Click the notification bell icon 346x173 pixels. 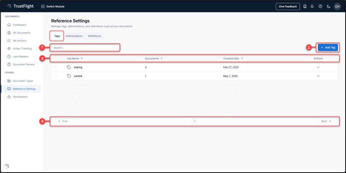click(312, 6)
